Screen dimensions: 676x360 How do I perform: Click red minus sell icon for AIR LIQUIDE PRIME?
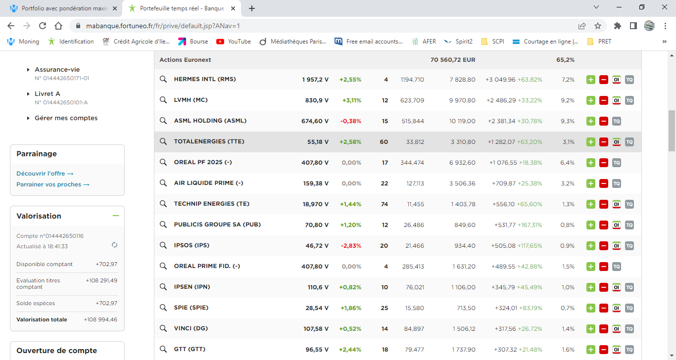pyautogui.click(x=604, y=183)
